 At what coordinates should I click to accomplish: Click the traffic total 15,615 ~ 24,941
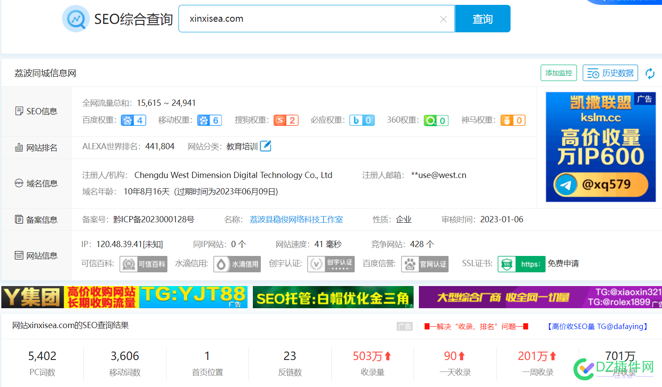pos(166,103)
